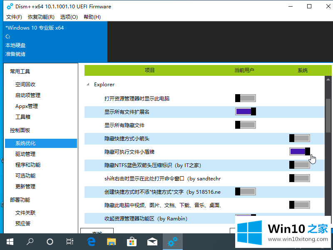Select the Windows 10 专业版 x64 image tile
The height and width of the screenshot is (250, 333).
point(55,41)
